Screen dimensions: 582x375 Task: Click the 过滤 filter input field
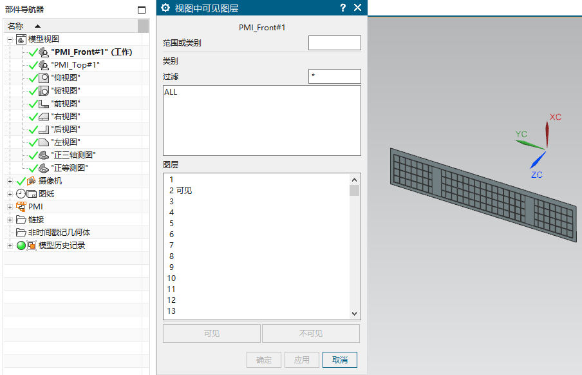[334, 76]
